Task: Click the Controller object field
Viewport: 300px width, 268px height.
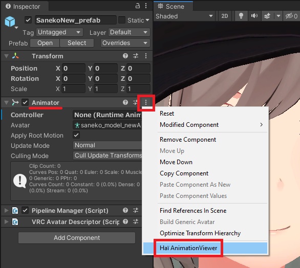Action: tap(108, 115)
